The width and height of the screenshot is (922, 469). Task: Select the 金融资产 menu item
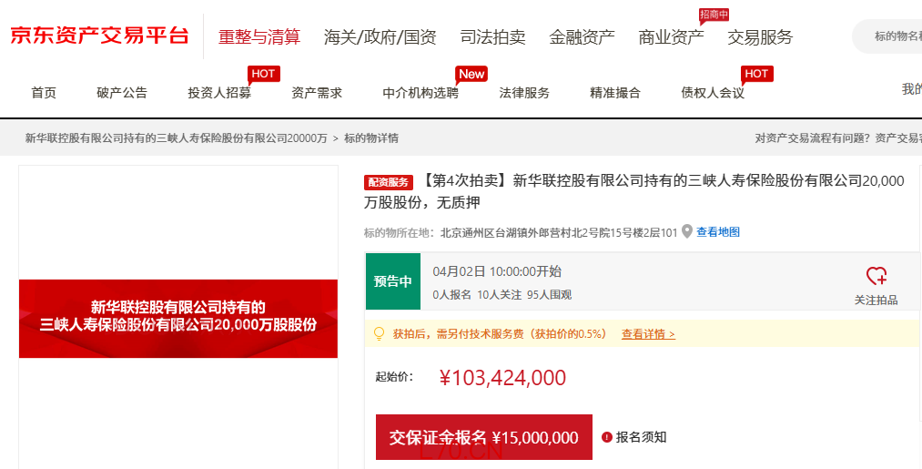[582, 37]
